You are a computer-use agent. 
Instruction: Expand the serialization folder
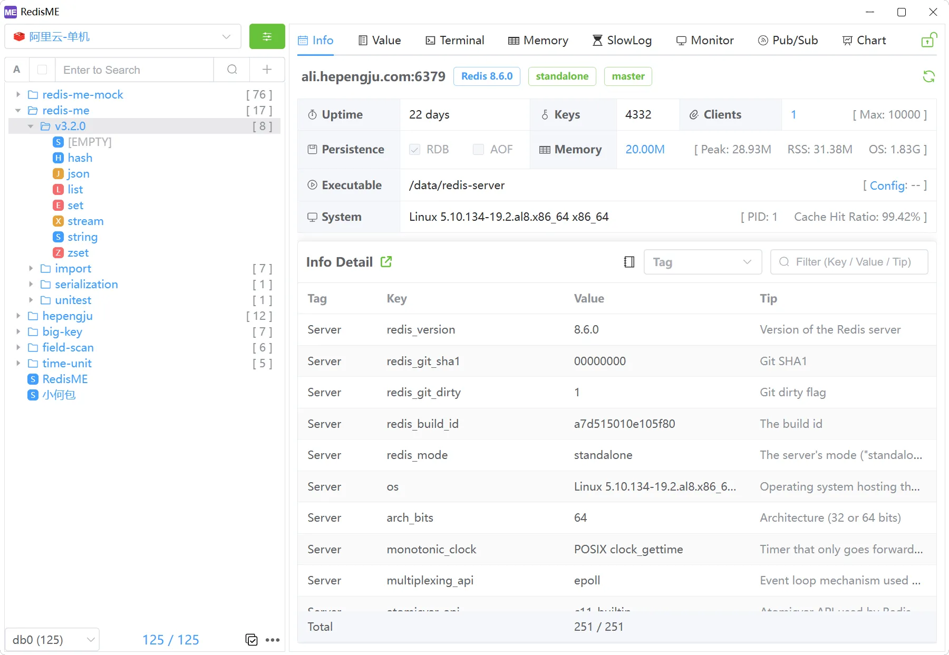[x=31, y=284]
